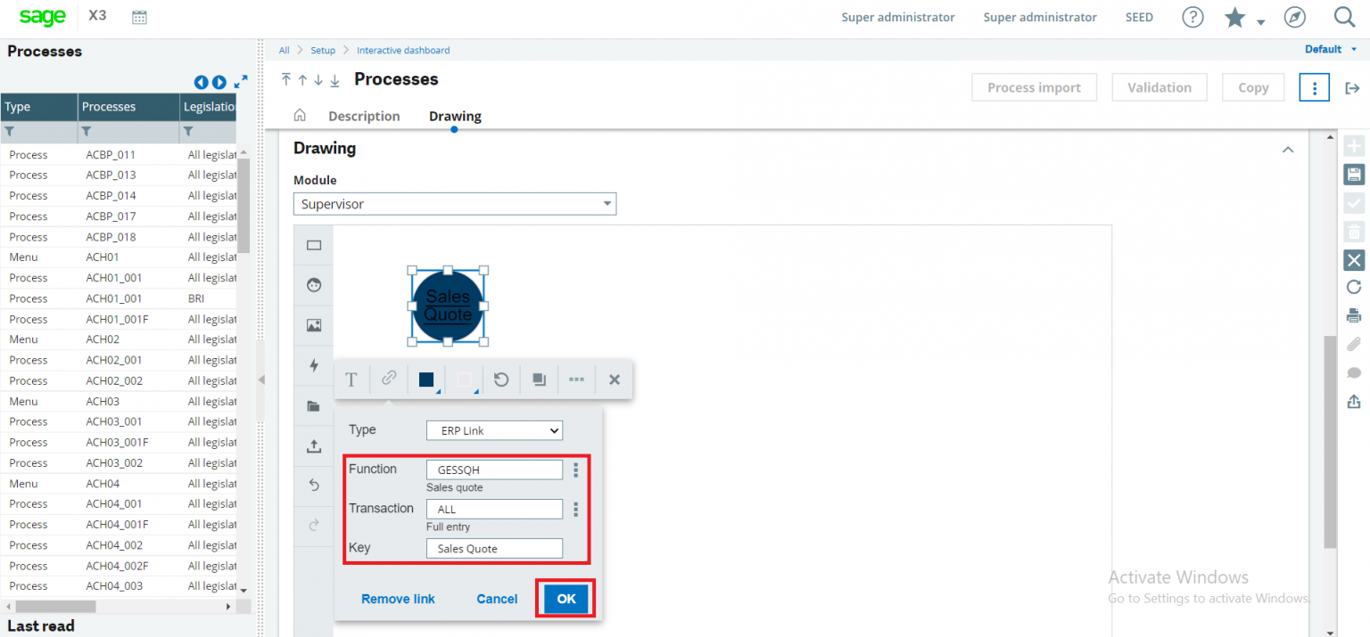Undo the last drawing action
This screenshot has width=1370, height=637.
[x=313, y=485]
